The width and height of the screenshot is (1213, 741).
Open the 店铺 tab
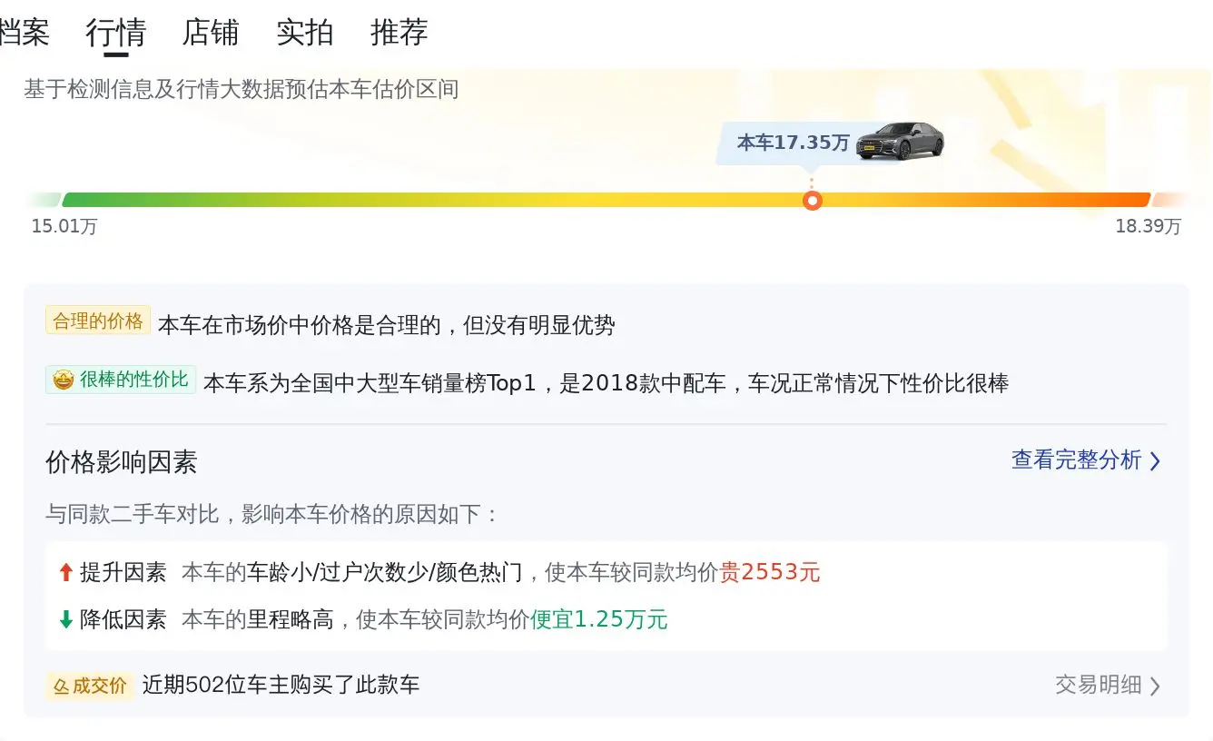coord(211,33)
